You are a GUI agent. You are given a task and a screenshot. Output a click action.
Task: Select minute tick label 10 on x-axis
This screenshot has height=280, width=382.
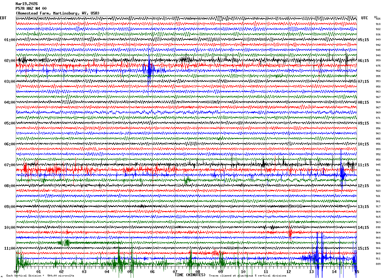(243, 272)
